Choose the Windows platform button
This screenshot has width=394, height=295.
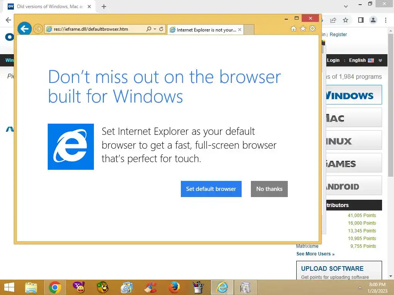pos(354,95)
